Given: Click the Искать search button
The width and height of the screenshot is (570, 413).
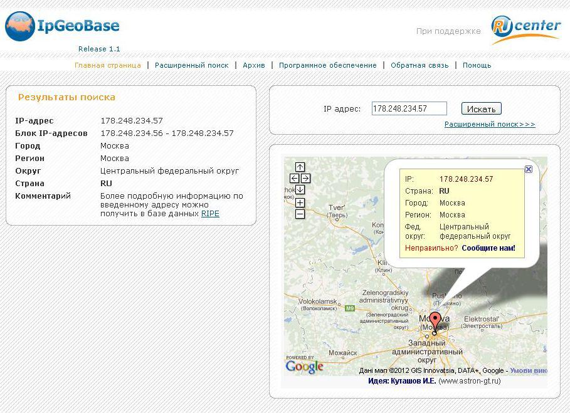Looking at the screenshot, I should coord(482,108).
